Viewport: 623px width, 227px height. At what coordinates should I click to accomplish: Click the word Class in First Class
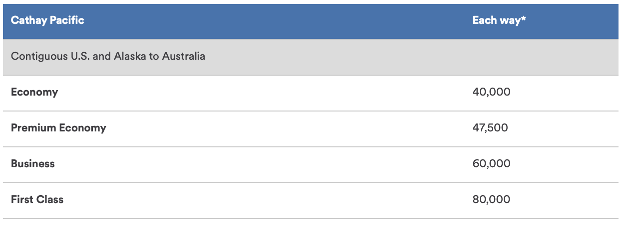[x=50, y=200]
